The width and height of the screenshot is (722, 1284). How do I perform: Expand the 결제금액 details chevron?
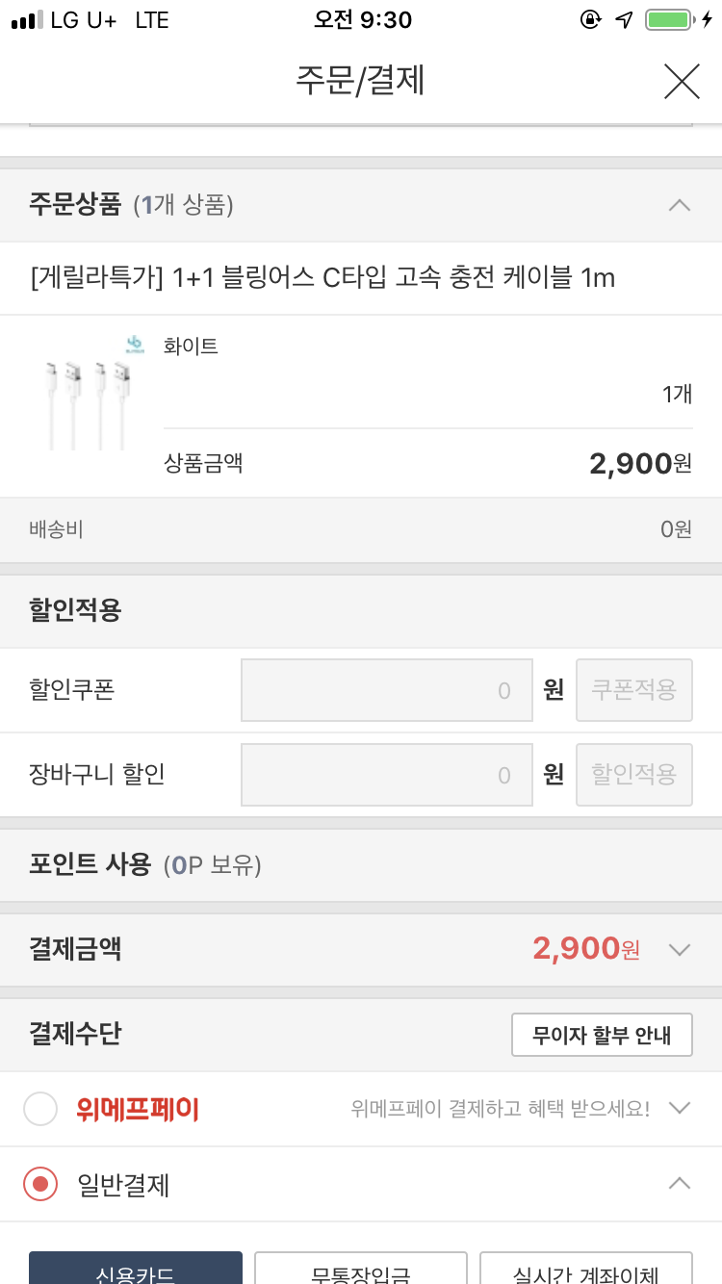pos(680,950)
